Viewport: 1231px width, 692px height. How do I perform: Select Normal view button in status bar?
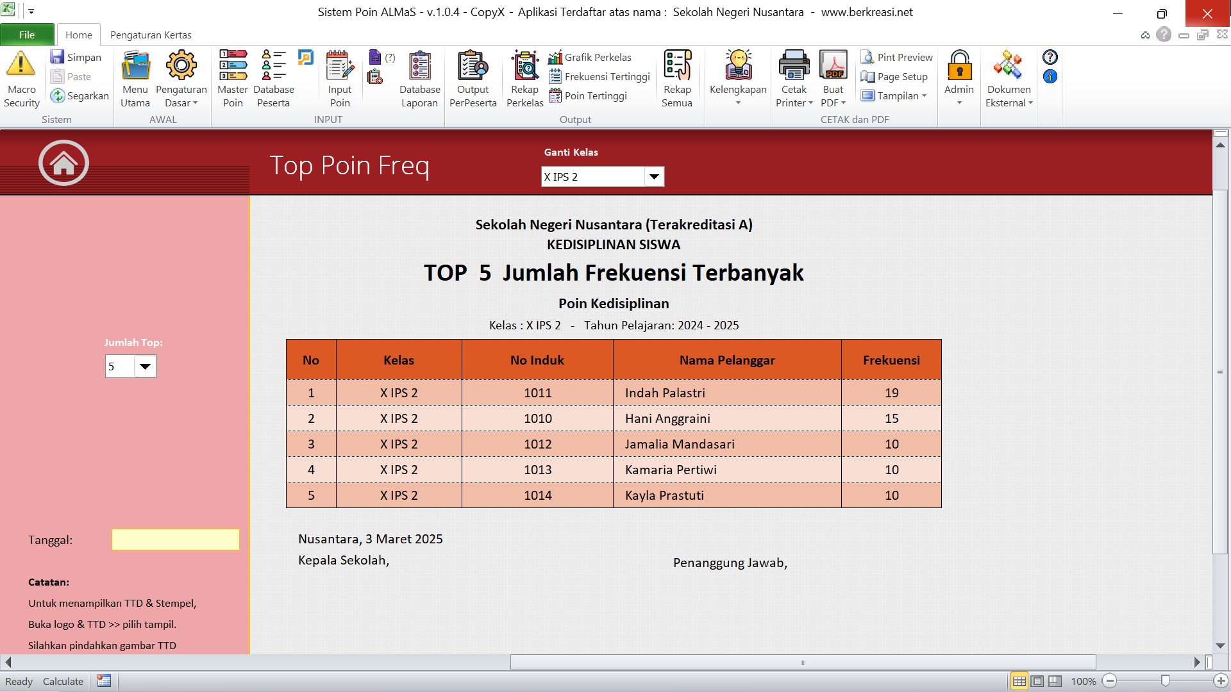(x=1019, y=681)
